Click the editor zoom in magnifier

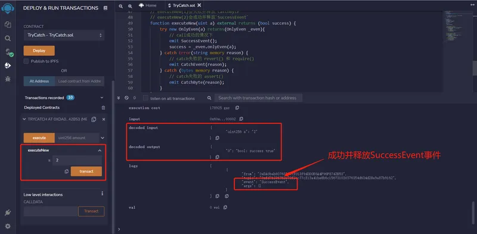tap(130, 6)
